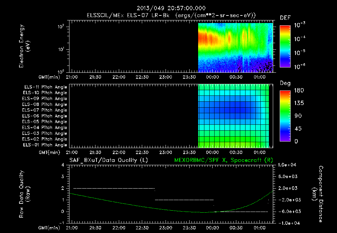Click the 00:00 tick under the spectrogram panel
337x233 pixels.
[212, 77]
